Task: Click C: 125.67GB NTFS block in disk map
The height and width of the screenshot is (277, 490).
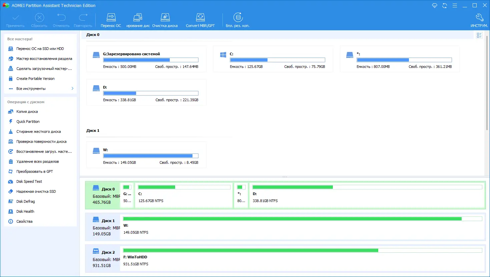Action: tap(184, 195)
